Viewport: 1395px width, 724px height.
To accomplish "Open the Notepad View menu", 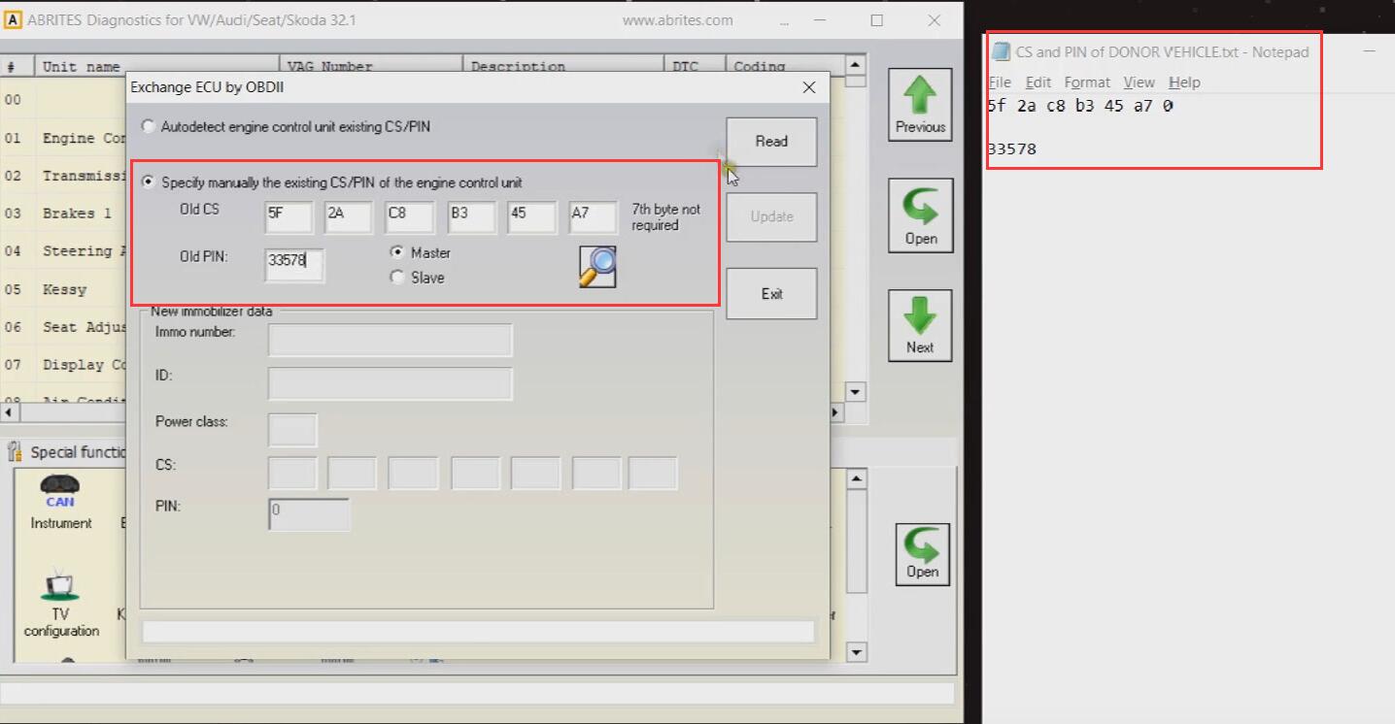I will 1139,82.
